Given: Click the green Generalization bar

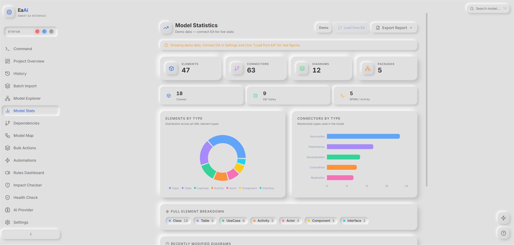Looking at the screenshot, I should pos(344,157).
